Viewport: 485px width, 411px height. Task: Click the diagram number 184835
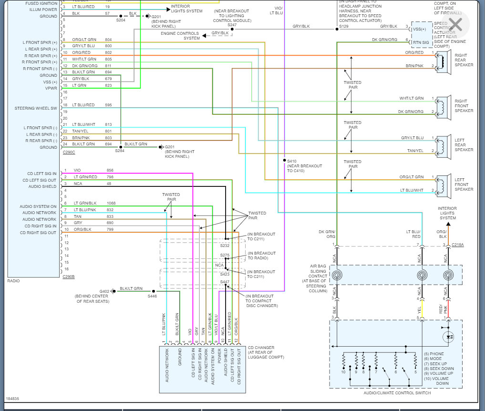[x=12, y=399]
